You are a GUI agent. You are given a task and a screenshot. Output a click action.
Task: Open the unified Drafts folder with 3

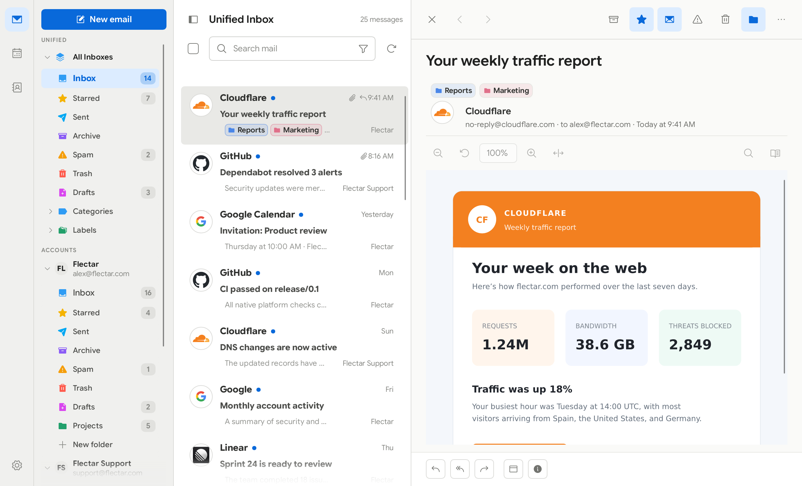(x=100, y=192)
